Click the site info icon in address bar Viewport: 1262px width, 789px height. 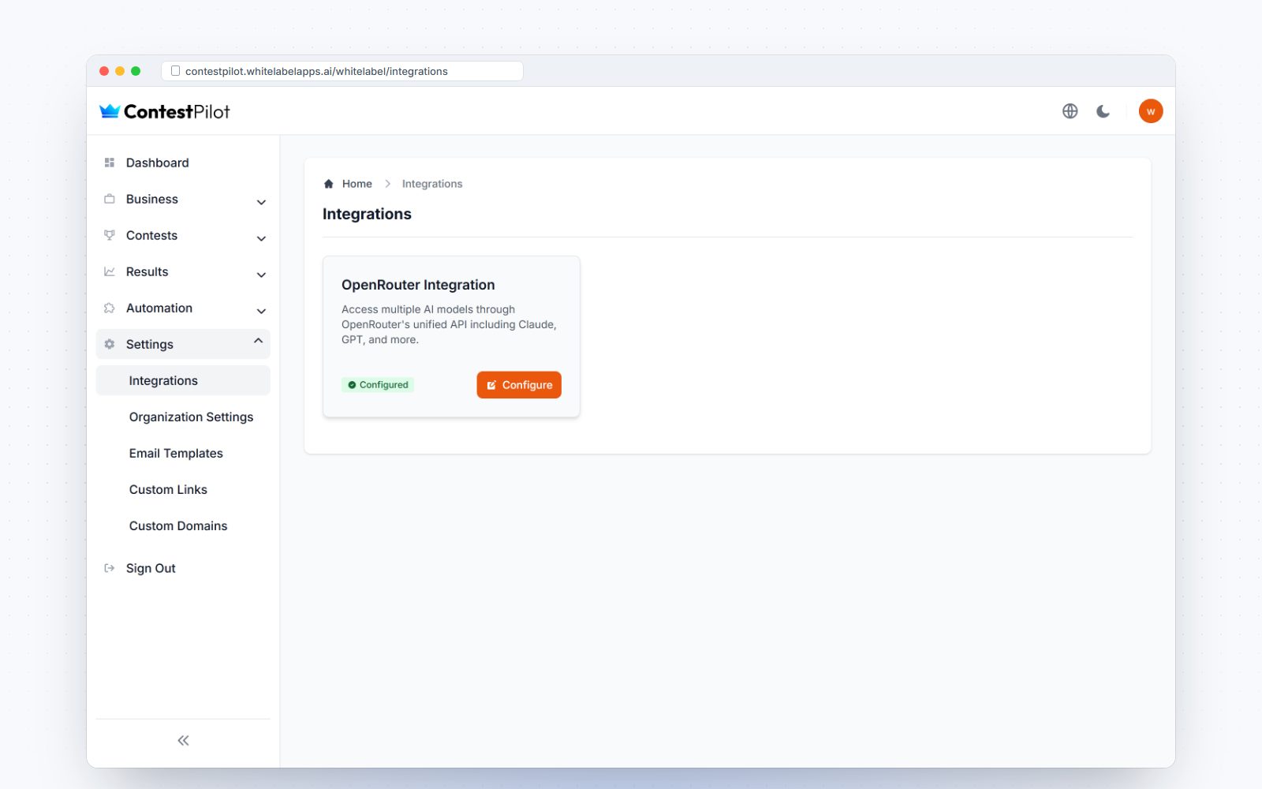point(175,71)
